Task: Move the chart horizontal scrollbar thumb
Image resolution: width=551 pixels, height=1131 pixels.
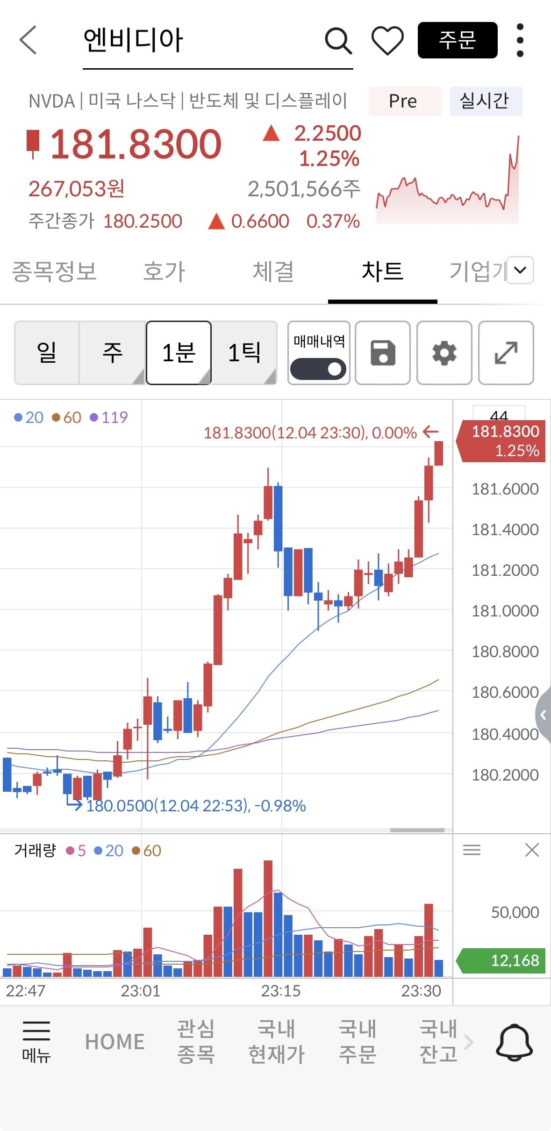Action: click(x=417, y=830)
